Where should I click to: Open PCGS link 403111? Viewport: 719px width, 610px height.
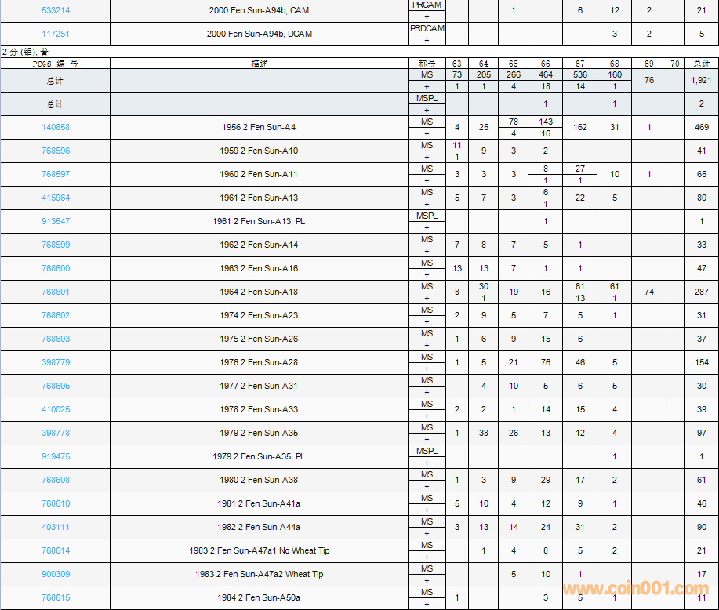click(x=55, y=527)
